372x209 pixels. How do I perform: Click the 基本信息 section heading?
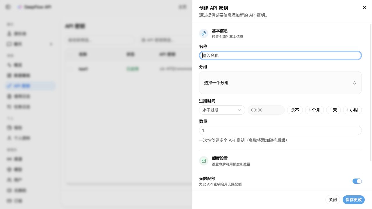coord(220,31)
